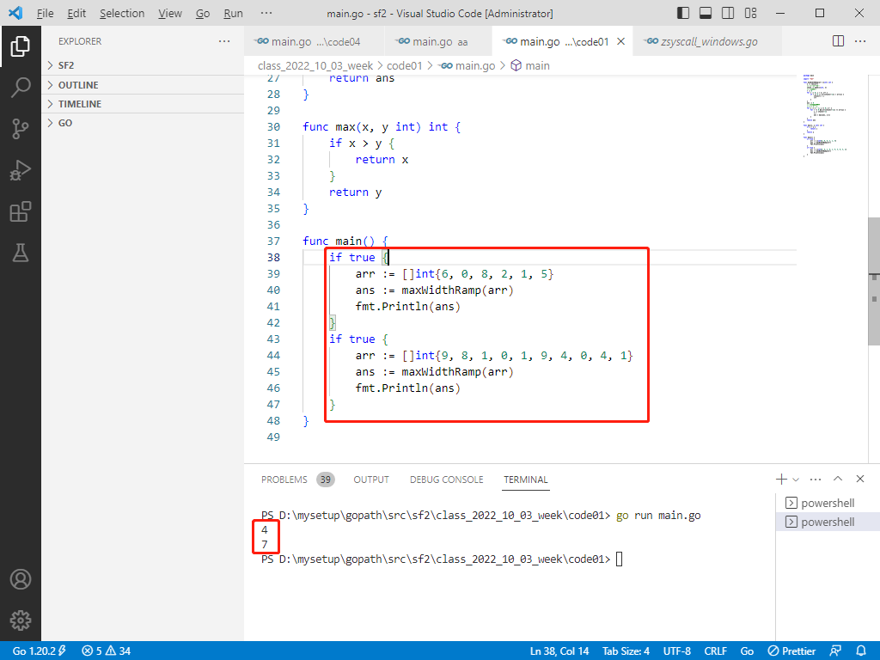Switch to the TERMINAL panel tab

(x=525, y=480)
